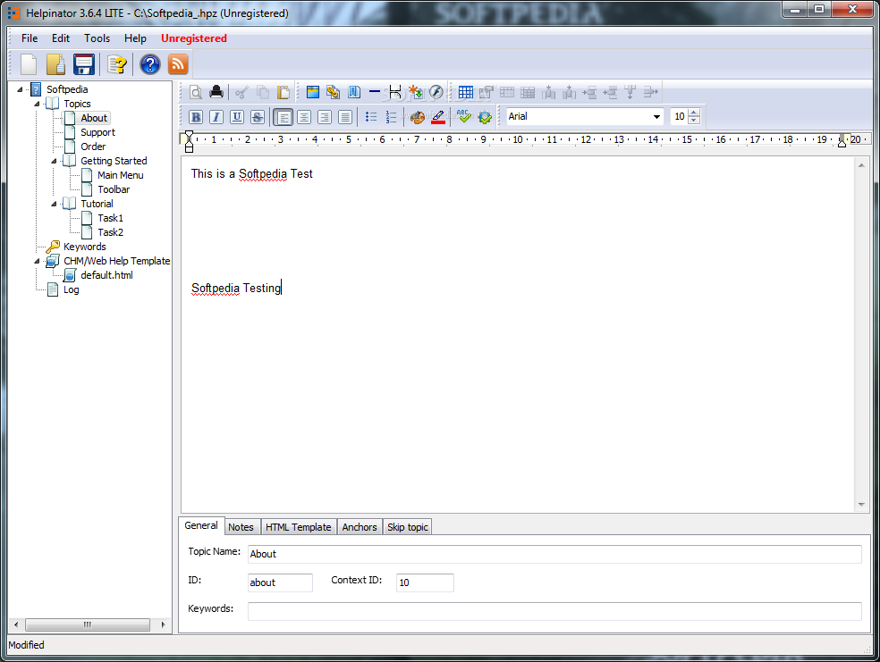Click the red Unregistered menu item
The height and width of the screenshot is (662, 880).
click(194, 38)
